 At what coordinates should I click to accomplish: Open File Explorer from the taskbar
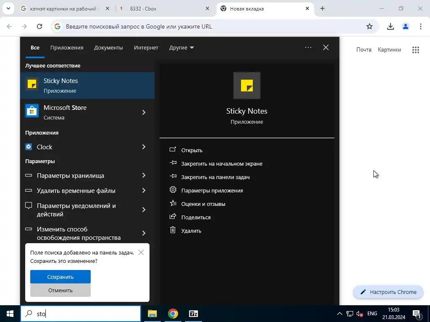(x=152, y=314)
